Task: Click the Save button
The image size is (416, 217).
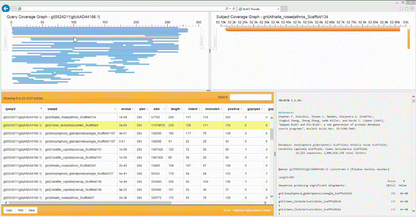Action: (x=31, y=210)
